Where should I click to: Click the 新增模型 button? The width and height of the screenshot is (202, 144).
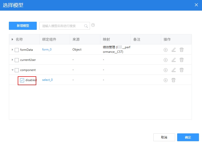tap(23, 26)
